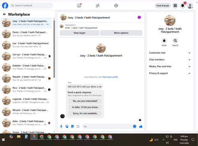Choose a GIF icon
Image resolution: width=198 pixels, height=146 pixels.
78,126
